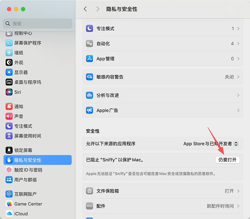Expand Apple 广告 row chevron
Screen dimensions: 250x219
(238, 110)
